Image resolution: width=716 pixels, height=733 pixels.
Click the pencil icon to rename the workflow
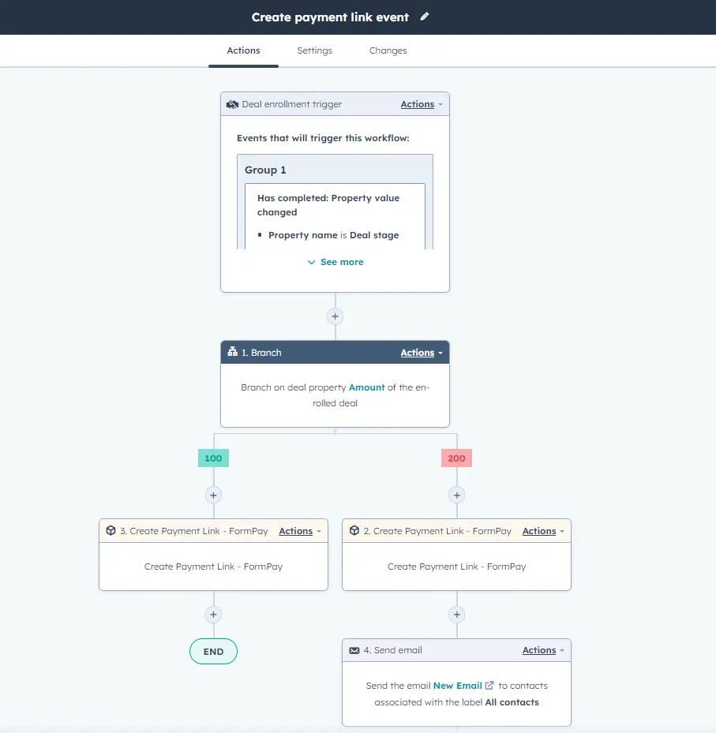coord(425,16)
